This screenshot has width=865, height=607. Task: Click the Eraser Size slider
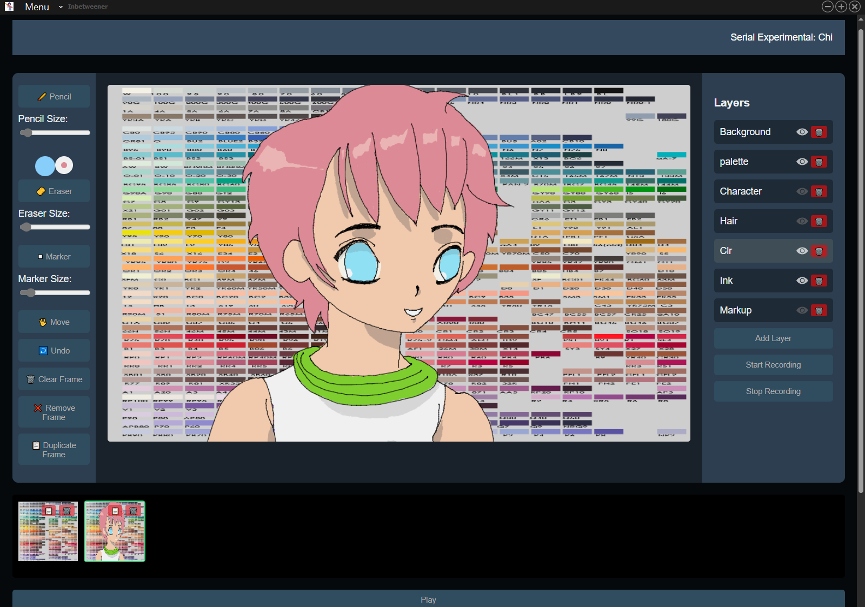tap(55, 228)
